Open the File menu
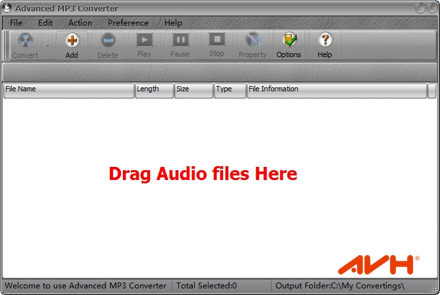This screenshot has width=440, height=295. coord(16,23)
